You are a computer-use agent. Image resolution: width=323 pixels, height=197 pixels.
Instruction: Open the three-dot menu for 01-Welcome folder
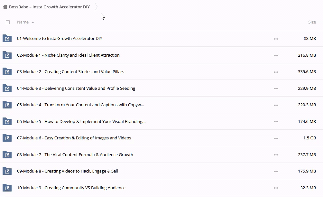[276, 39]
